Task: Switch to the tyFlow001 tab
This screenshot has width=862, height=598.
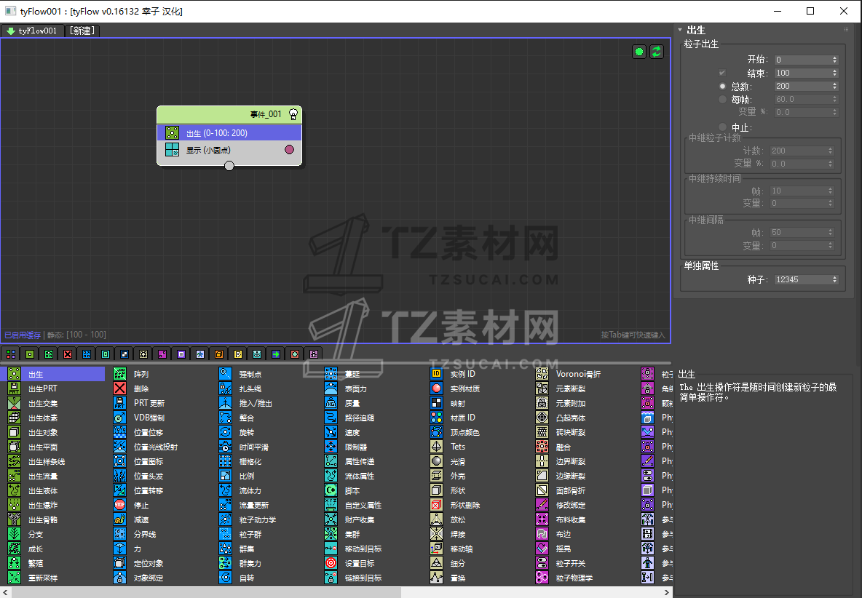Action: tap(33, 31)
